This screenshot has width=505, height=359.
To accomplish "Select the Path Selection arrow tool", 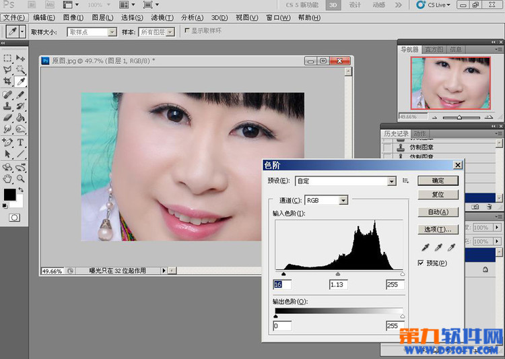I will (7, 154).
